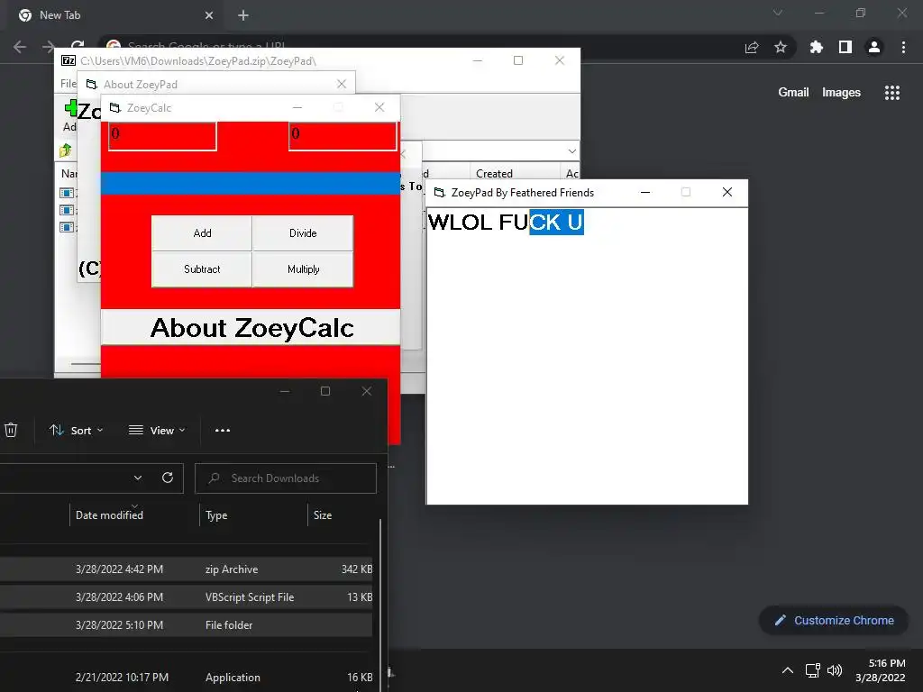Open the Chrome three-dot menu
Viewport: 923px width, 692px height.
point(903,47)
